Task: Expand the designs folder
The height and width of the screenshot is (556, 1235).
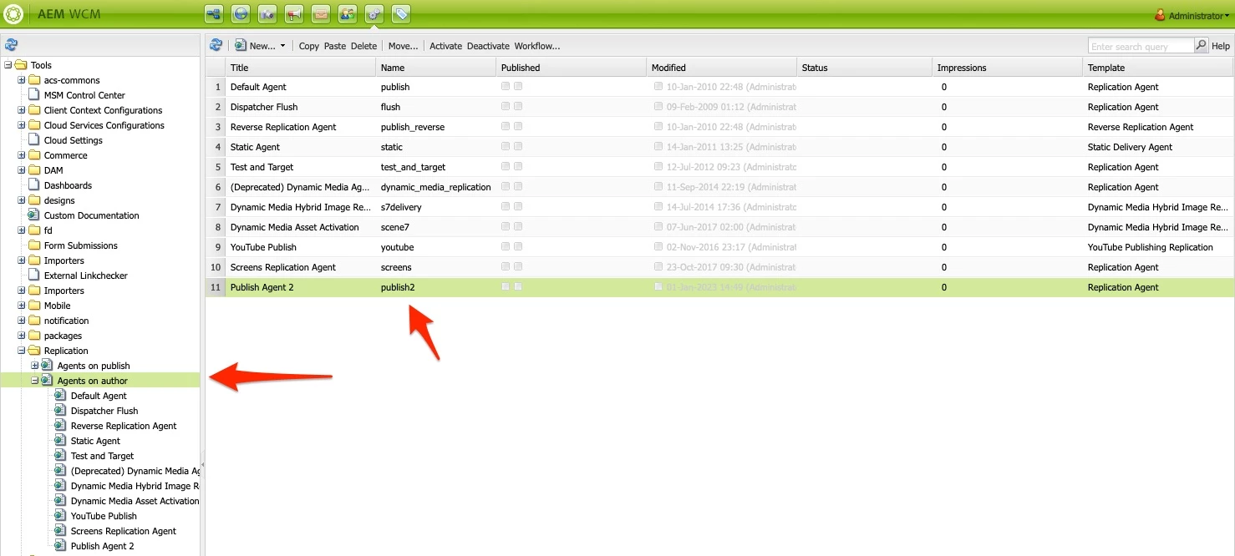Action: coord(22,200)
